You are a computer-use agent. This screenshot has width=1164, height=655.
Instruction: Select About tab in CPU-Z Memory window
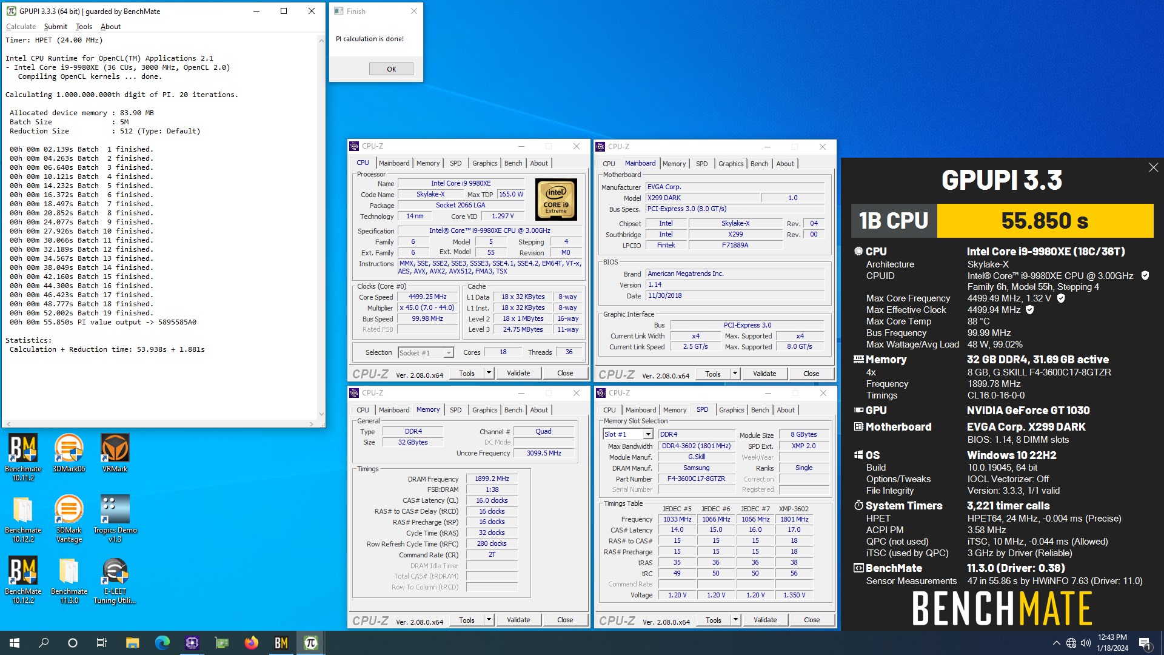tap(539, 410)
